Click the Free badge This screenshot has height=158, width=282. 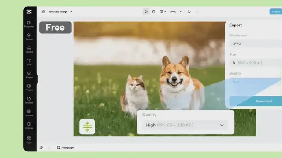(56, 27)
